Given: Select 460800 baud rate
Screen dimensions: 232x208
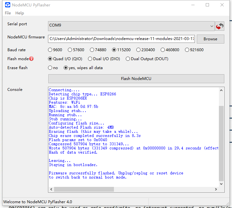Looking at the screenshot, I should [x=170, y=50].
